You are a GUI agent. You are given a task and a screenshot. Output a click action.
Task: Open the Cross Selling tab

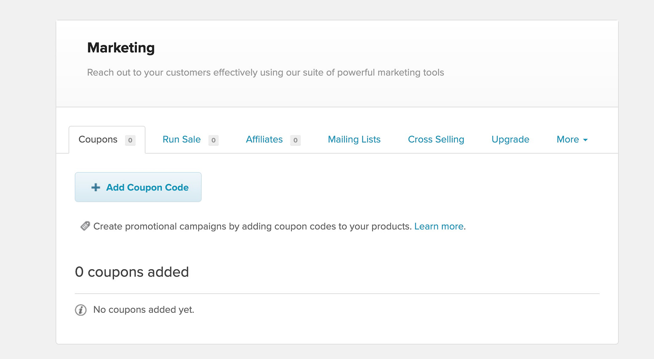pyautogui.click(x=436, y=140)
